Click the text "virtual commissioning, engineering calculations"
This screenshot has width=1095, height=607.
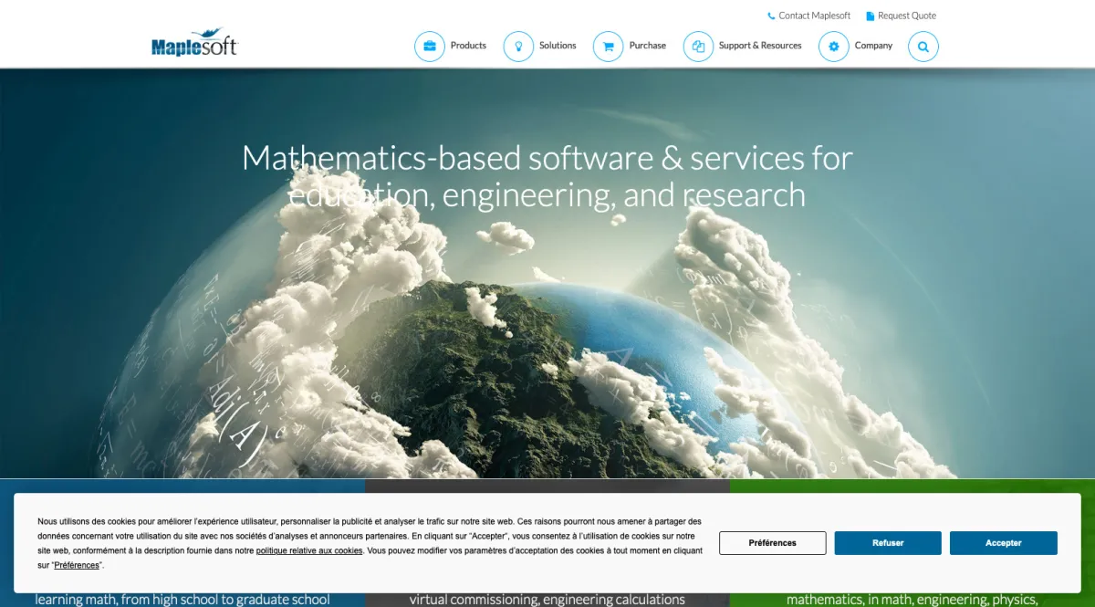coord(547,600)
